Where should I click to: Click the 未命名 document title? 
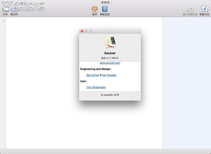pos(105,2)
